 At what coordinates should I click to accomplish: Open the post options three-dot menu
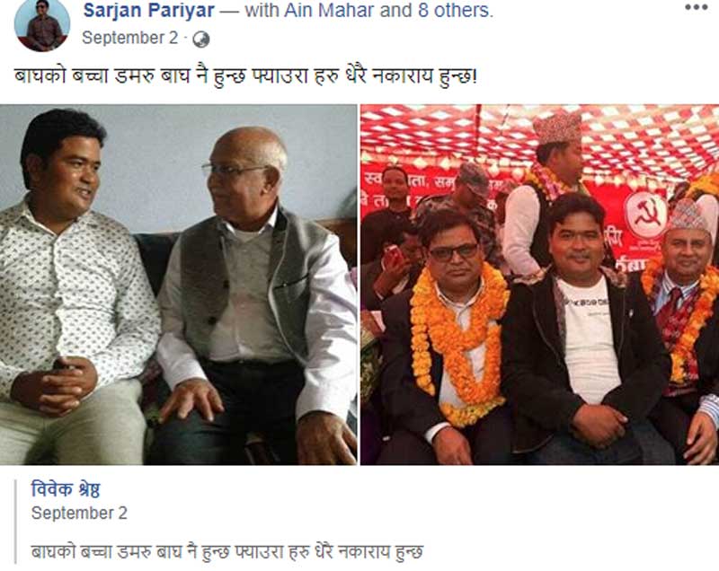[x=696, y=7]
